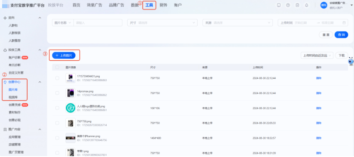
Task: Check the 苹果1.png row checkbox
Action: (x=57, y=153)
